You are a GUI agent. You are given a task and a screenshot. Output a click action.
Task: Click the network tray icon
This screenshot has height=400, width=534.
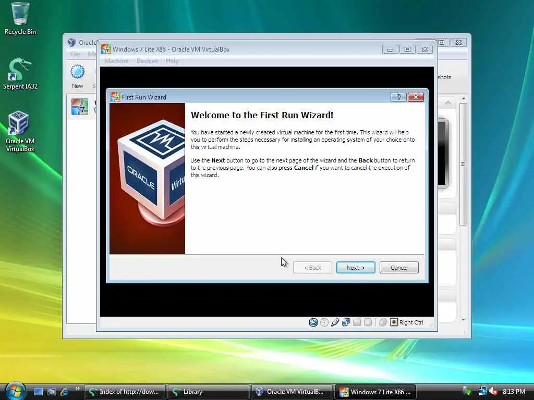click(x=482, y=392)
